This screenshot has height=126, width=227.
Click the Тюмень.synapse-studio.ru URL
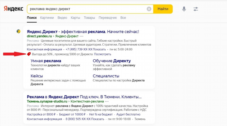[x=47, y=101]
